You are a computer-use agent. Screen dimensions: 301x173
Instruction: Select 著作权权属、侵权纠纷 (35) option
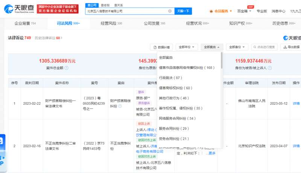[x=181, y=108]
